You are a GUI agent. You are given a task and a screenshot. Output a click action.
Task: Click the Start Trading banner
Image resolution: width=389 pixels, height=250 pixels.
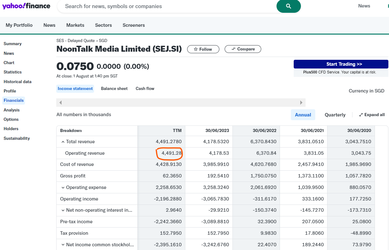click(341, 64)
